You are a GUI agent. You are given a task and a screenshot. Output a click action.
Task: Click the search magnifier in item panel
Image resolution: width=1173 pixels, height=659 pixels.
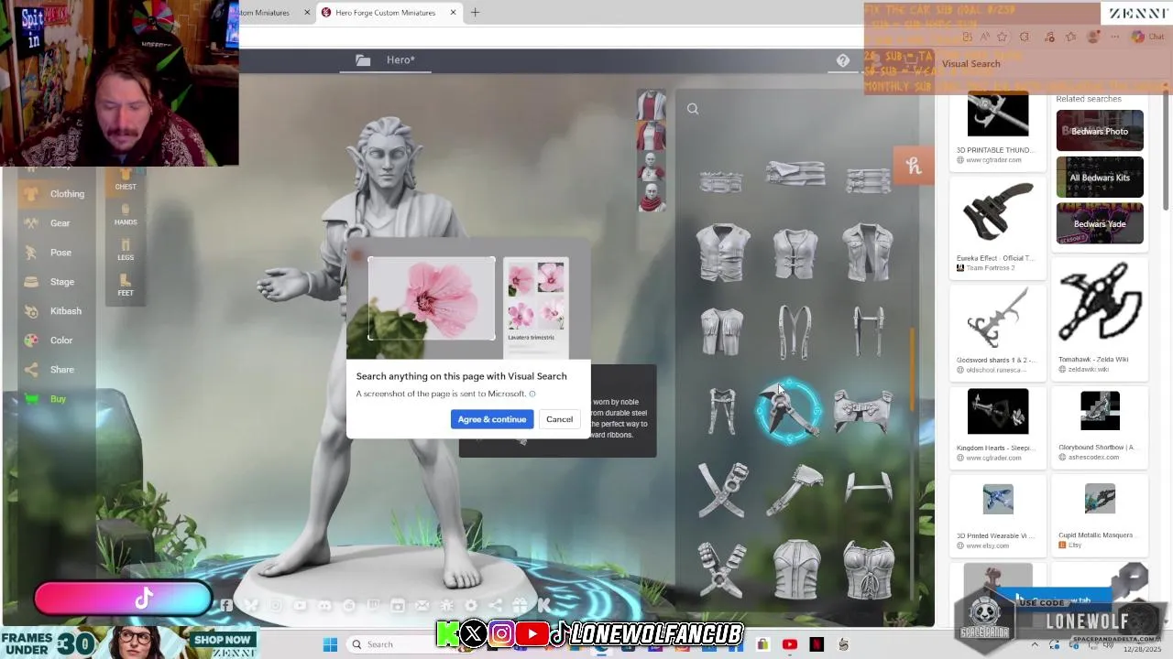point(693,109)
